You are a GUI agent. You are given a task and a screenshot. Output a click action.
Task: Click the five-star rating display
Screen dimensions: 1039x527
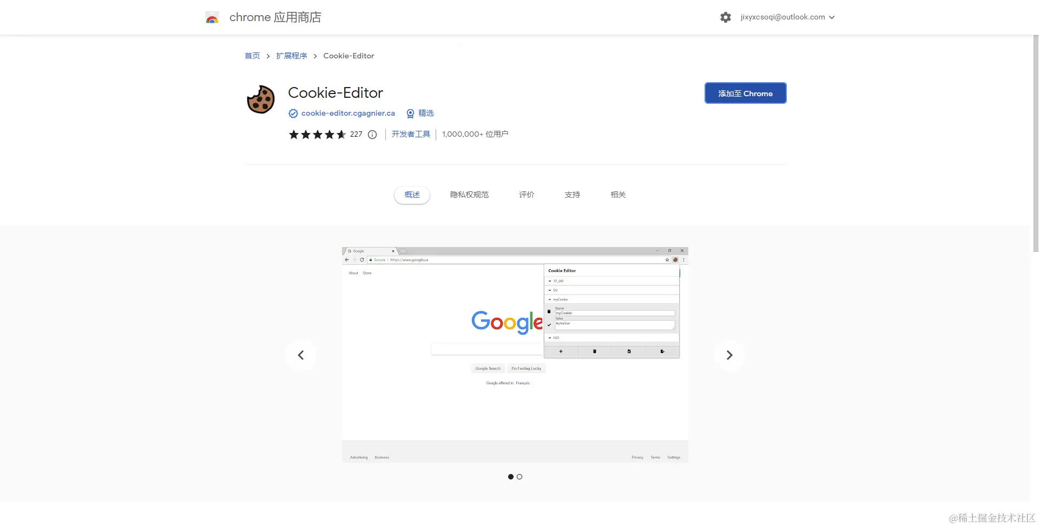(x=317, y=135)
